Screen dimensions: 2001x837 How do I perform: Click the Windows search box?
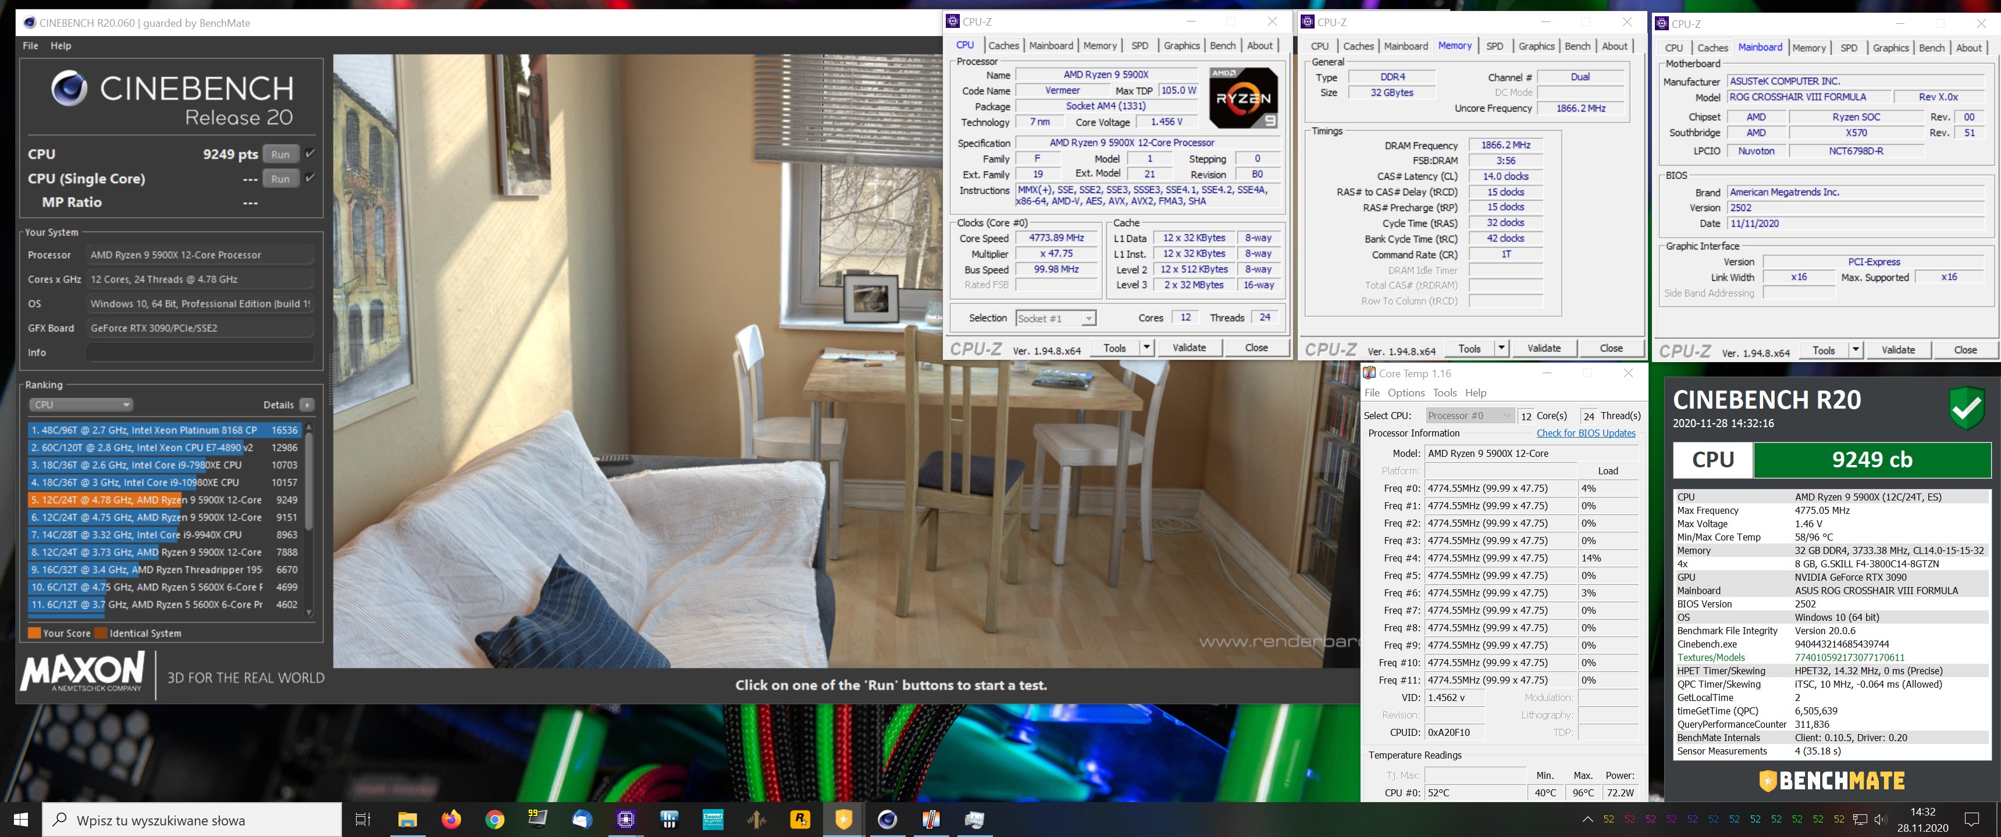pyautogui.click(x=192, y=820)
